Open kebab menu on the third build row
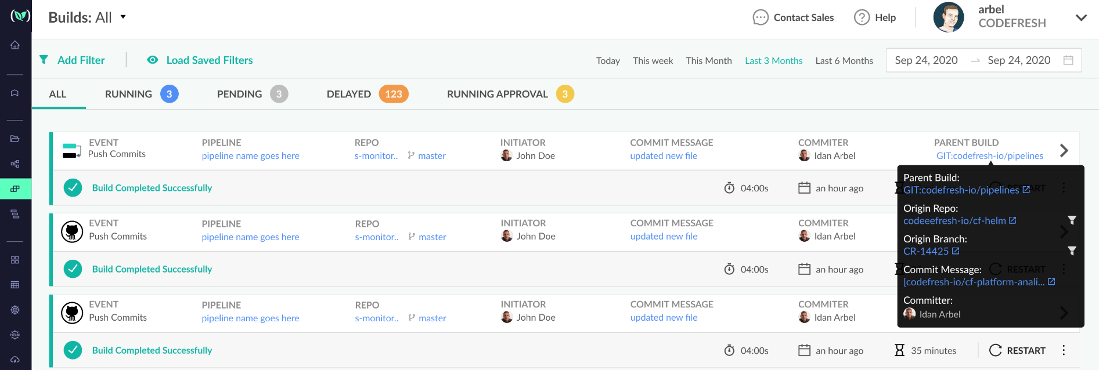1099x370 pixels. [x=1064, y=350]
